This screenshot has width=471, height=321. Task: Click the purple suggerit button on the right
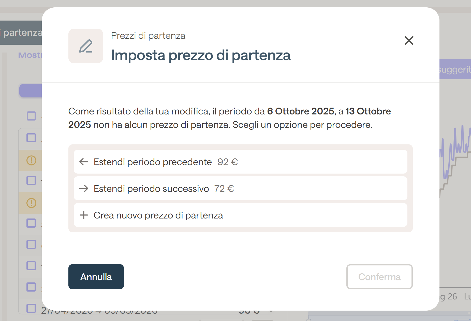(x=455, y=69)
